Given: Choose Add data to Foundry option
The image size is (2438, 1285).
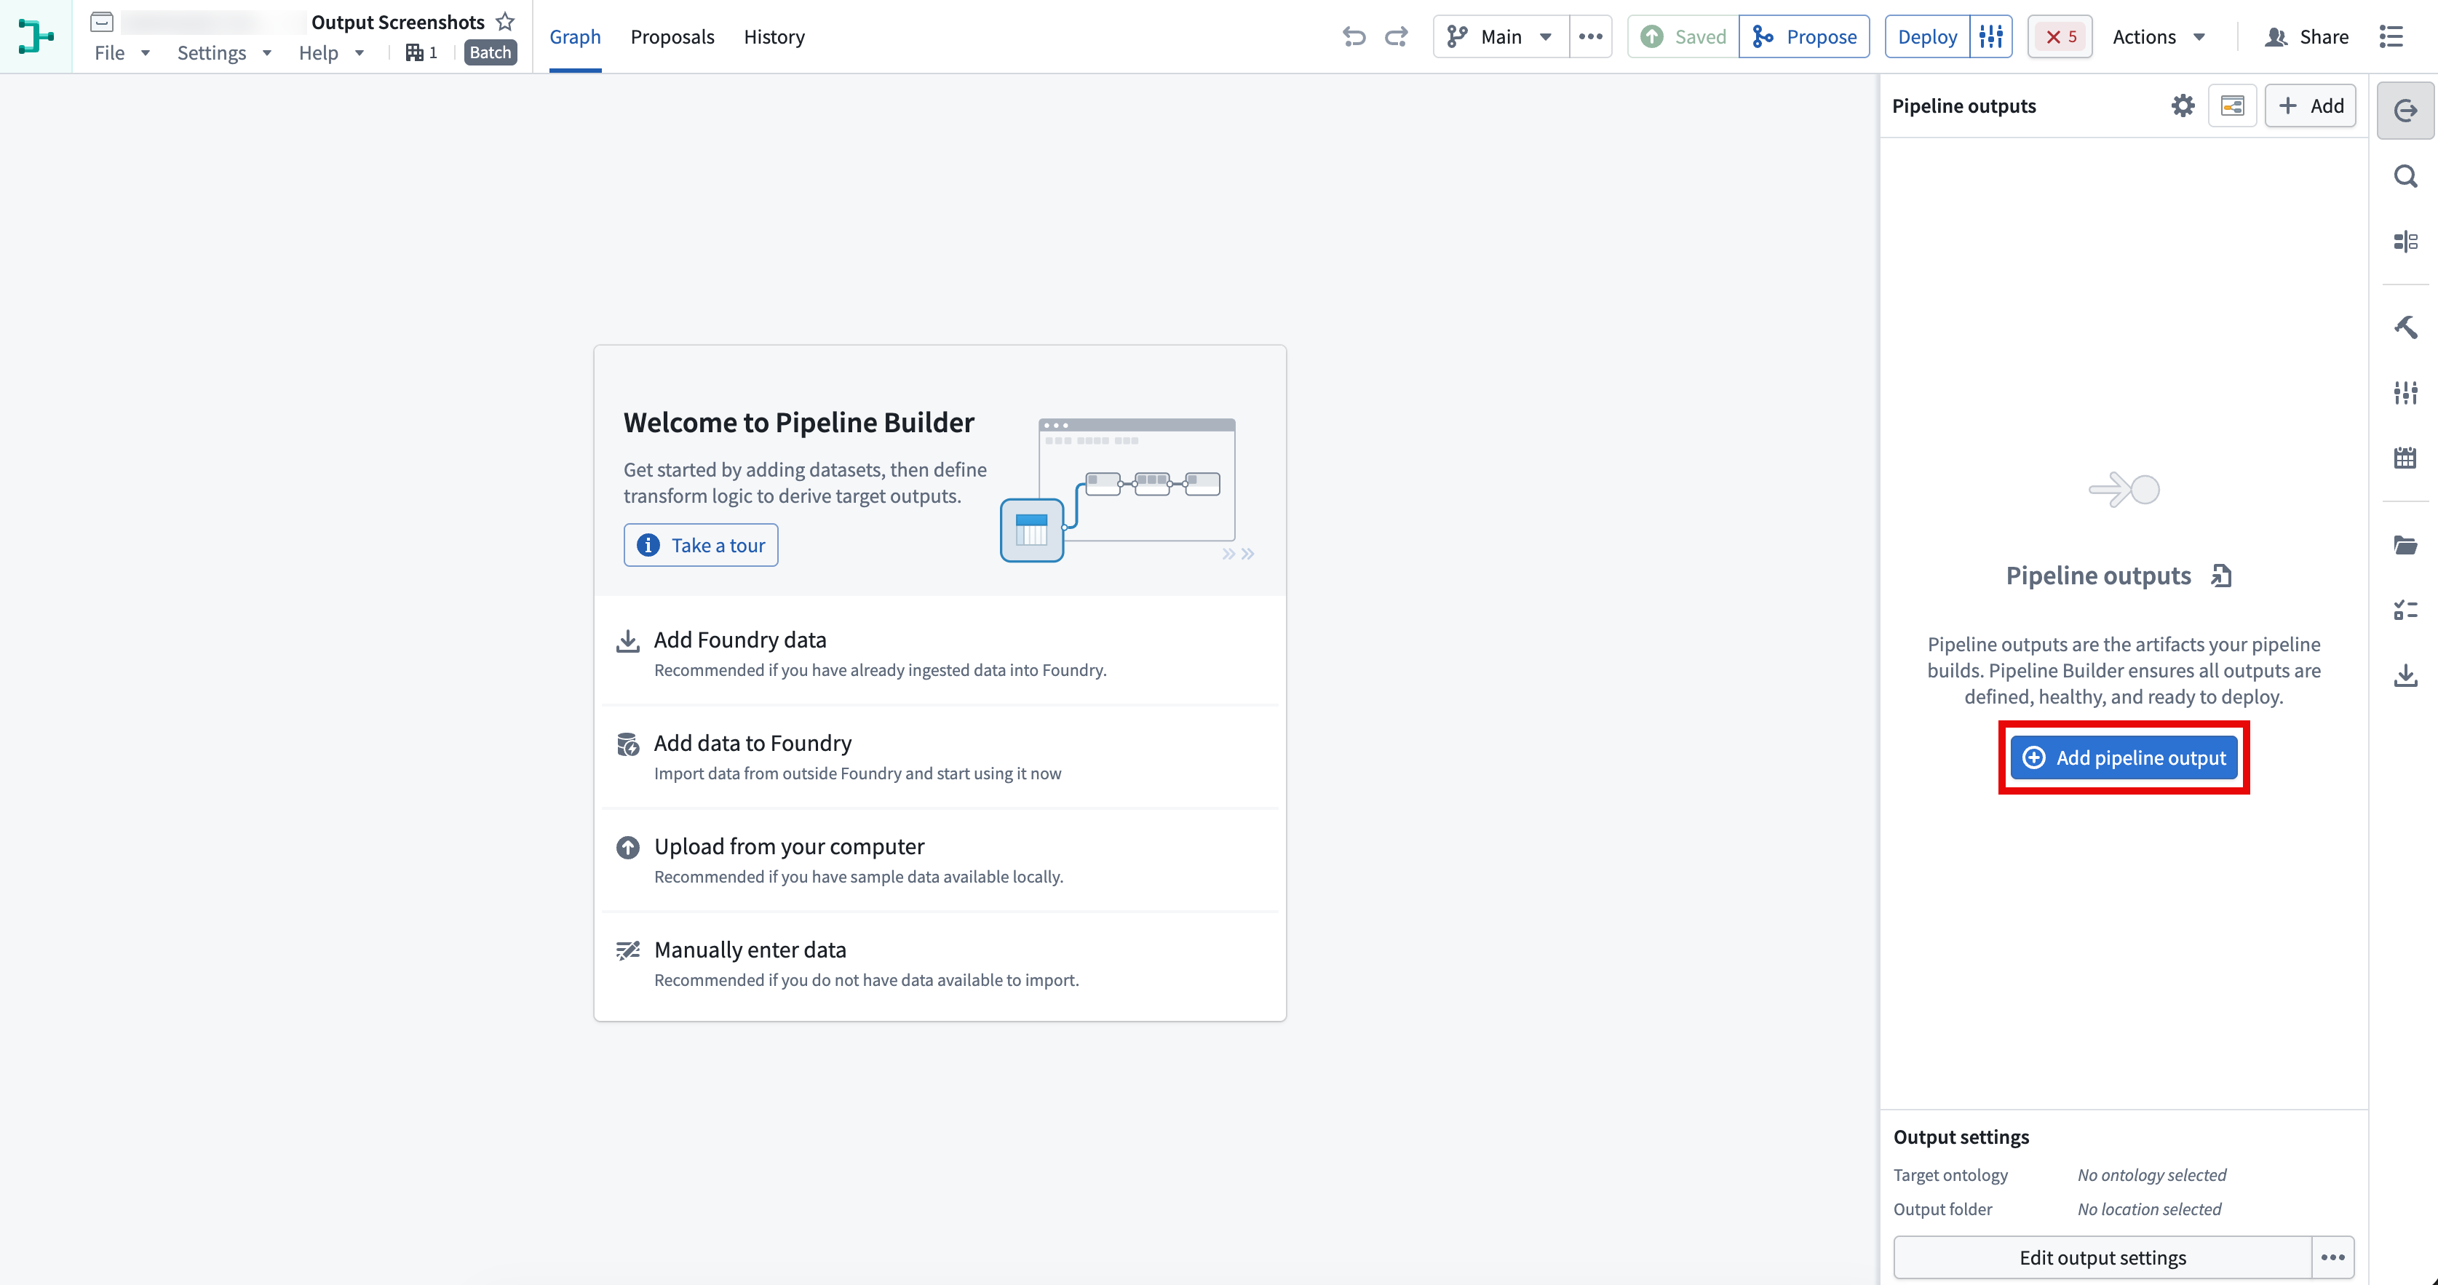Looking at the screenshot, I should pyautogui.click(x=940, y=757).
